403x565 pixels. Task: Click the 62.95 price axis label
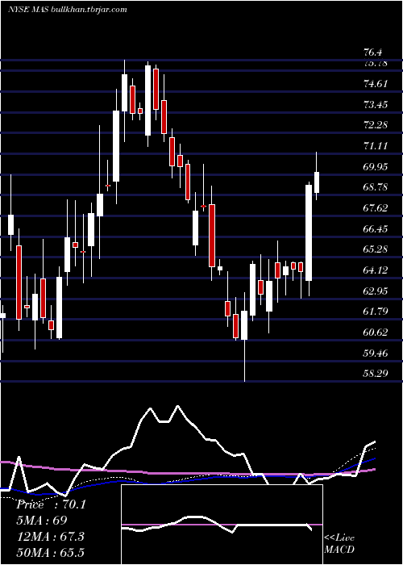point(376,291)
